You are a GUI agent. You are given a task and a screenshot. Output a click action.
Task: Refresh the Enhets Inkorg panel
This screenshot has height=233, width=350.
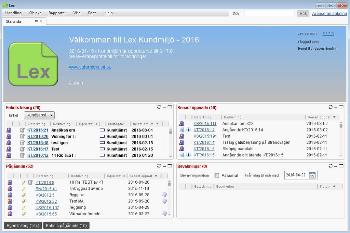point(159,107)
